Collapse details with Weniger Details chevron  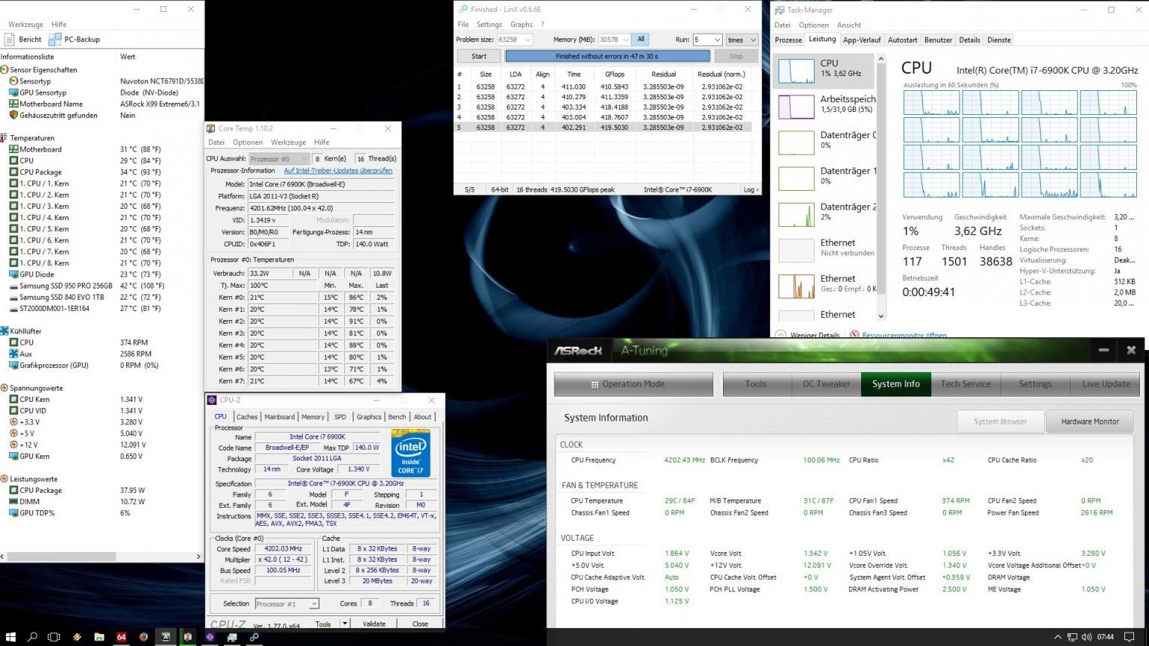[780, 335]
